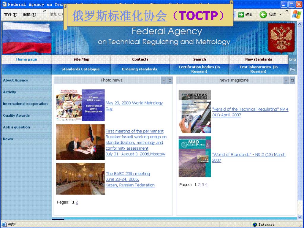
Task: Minimize the News magazine panel
Action: tap(286, 80)
